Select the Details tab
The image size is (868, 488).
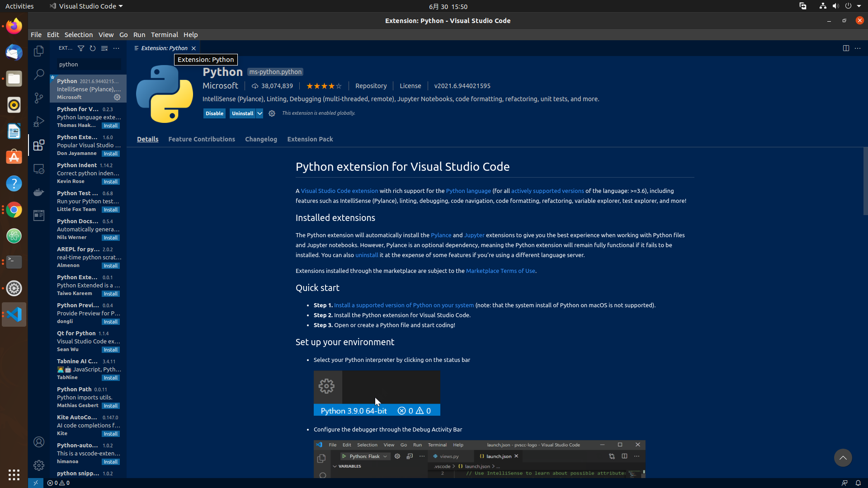point(147,139)
